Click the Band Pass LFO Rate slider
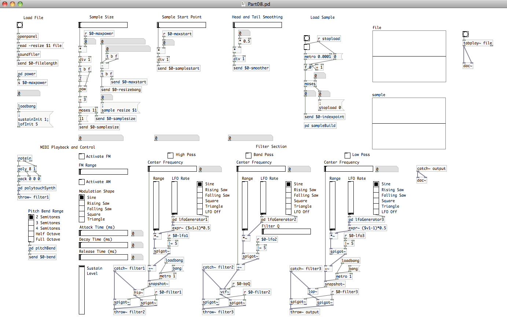507x317 pixels. point(263,198)
